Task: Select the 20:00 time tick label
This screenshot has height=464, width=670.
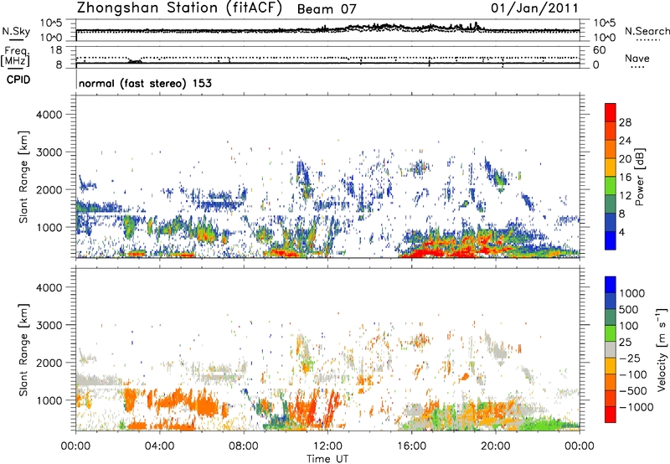Action: point(495,446)
